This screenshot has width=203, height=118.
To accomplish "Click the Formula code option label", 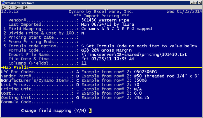I will point(32,46).
